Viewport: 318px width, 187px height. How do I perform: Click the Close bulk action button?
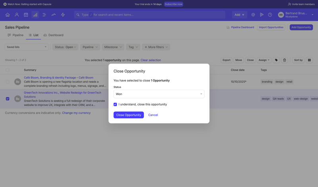coord(250,60)
